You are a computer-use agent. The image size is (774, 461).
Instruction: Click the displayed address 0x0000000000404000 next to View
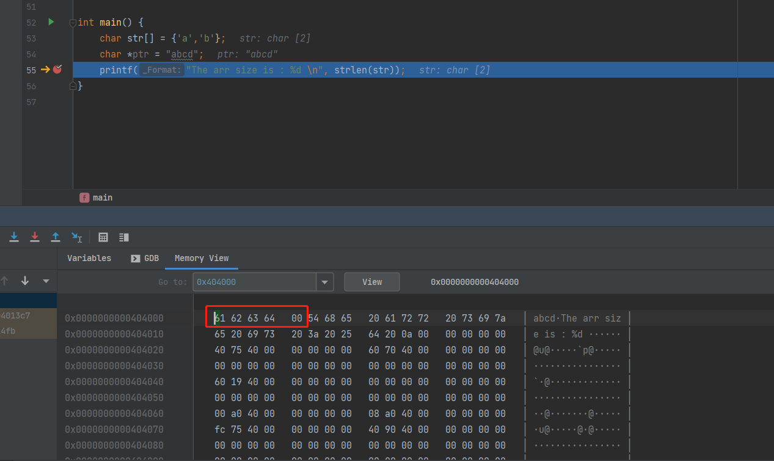[475, 282]
